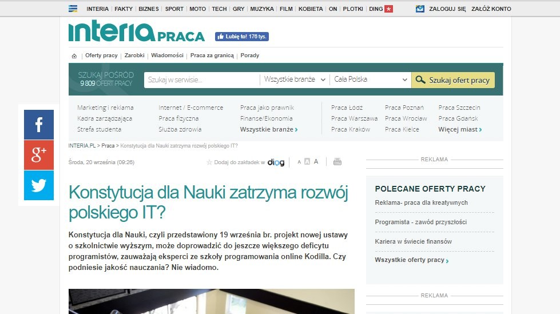Image resolution: width=560 pixels, height=314 pixels.
Task: Open the BIZNES top menu item
Action: pos(149,9)
